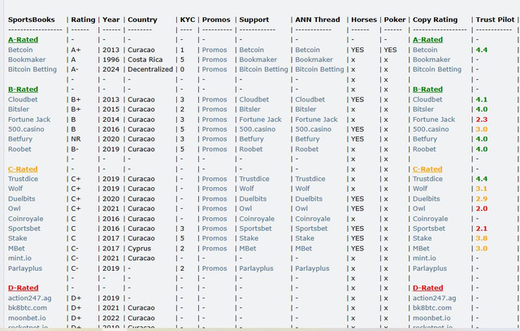Open Betcoin link in Support column
The height and width of the screenshot is (331, 520).
pos(251,50)
